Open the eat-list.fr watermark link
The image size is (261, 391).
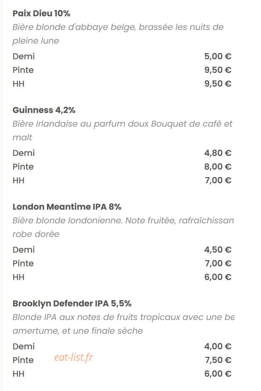point(74,357)
